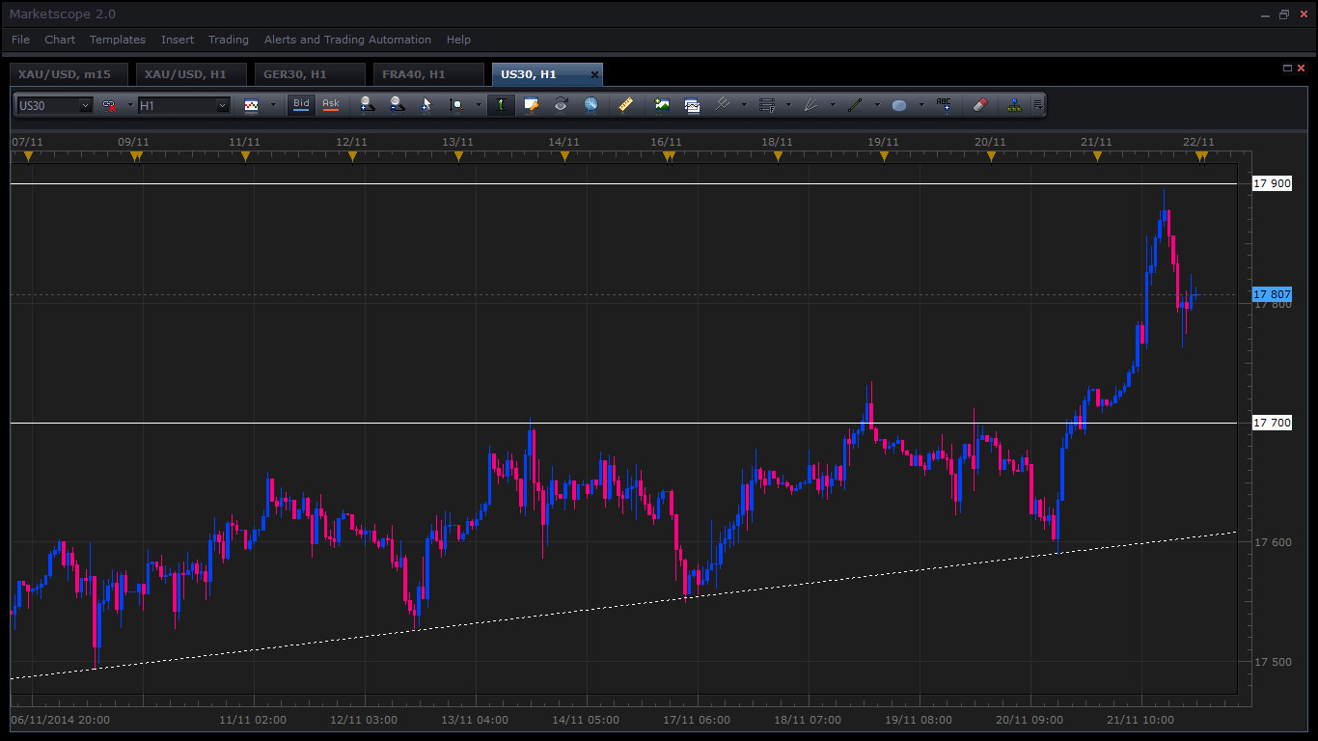
Task: Expand the trend line dropdown arrow
Action: point(877,105)
